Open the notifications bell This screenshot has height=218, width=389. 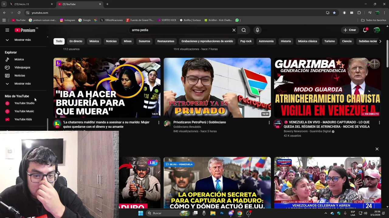(x=365, y=30)
